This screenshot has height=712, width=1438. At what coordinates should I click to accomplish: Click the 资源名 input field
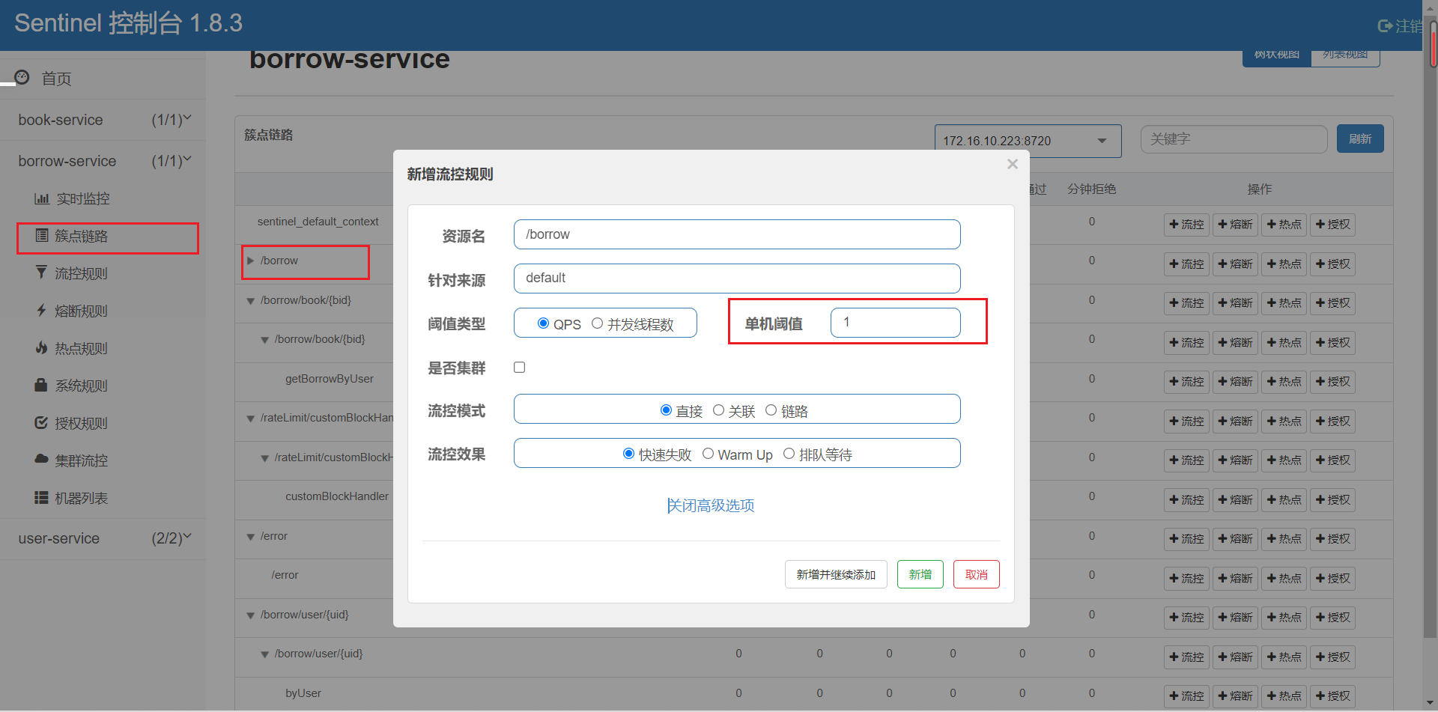coord(737,234)
